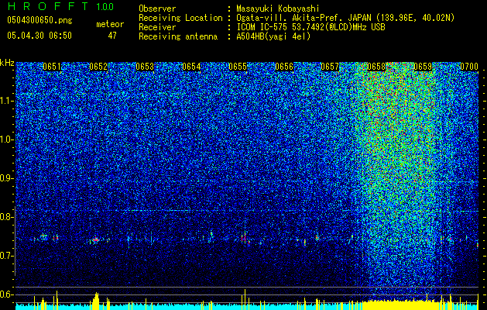Click the 1.0 frequency axis label
Viewport: 487px width, 310px height.
point(6,139)
